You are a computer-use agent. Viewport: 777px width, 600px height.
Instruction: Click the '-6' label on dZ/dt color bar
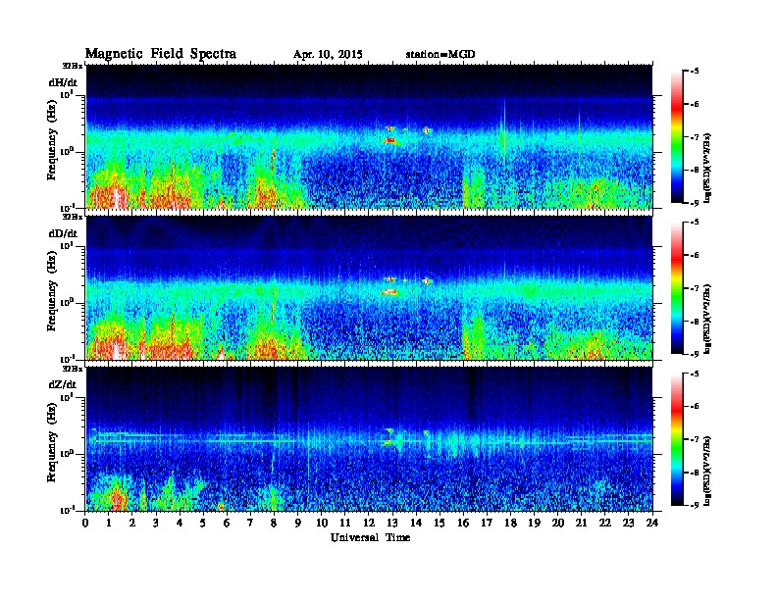695,406
